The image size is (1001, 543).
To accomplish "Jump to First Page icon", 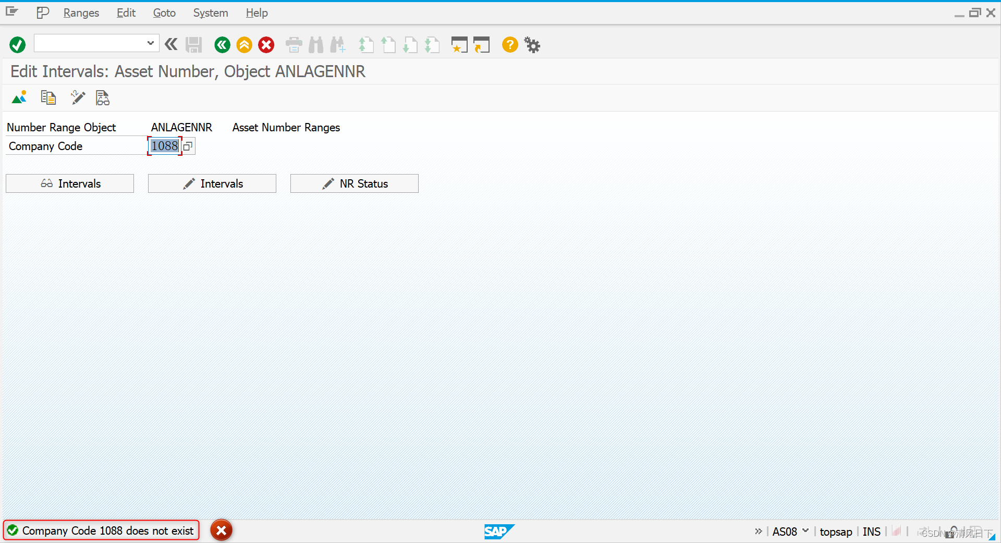I will (x=367, y=45).
